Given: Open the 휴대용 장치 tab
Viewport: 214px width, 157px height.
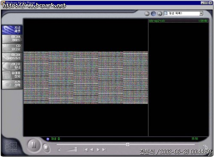Looking at the screenshot, I should [x=12, y=75].
